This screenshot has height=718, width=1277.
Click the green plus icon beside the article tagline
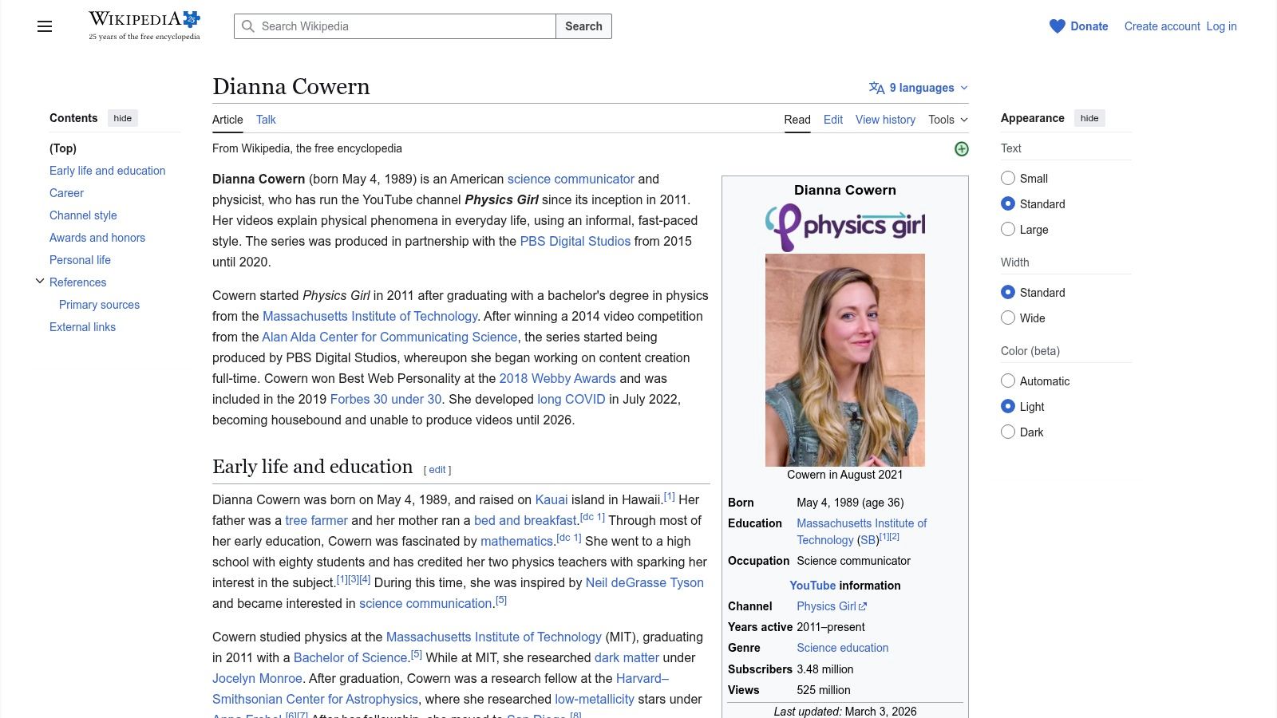(962, 149)
